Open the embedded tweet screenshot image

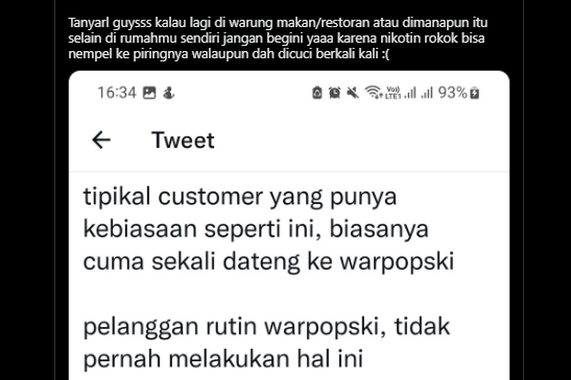[x=289, y=226]
